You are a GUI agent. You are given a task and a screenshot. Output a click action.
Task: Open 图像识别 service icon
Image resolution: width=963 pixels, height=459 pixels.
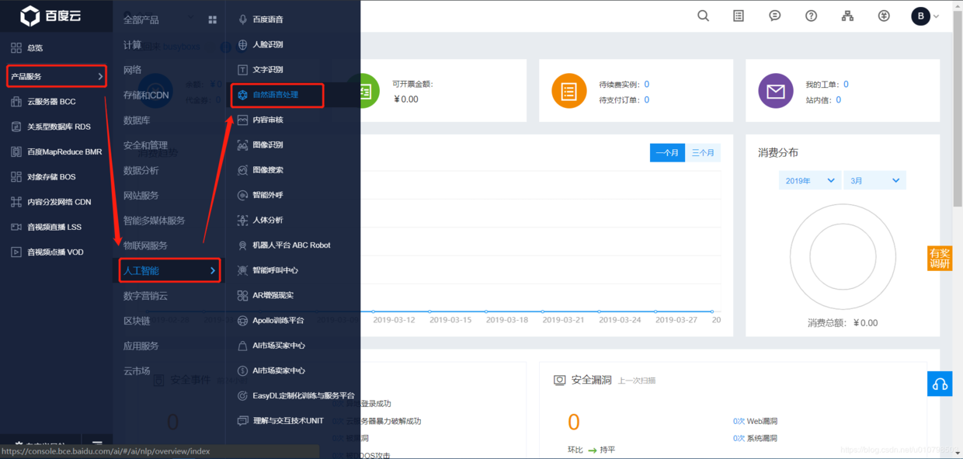pos(243,144)
